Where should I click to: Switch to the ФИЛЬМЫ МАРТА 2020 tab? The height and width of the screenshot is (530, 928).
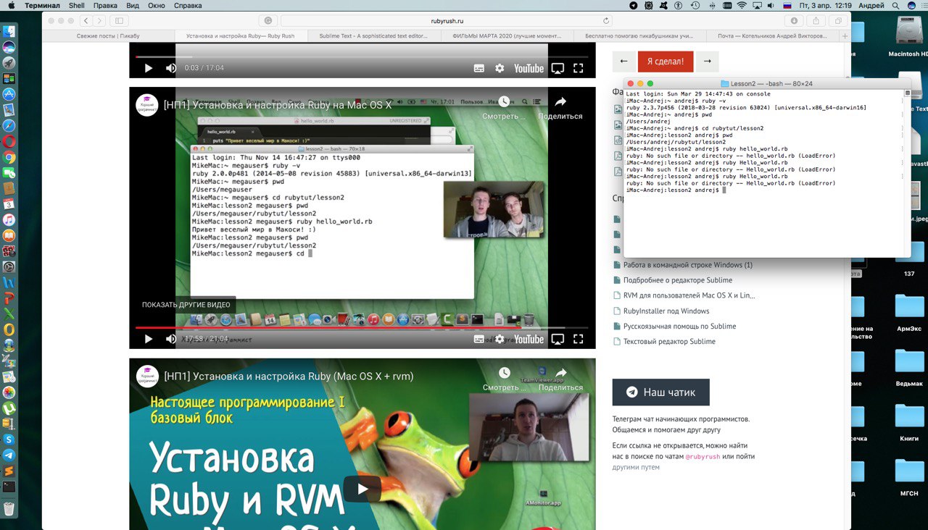[506, 35]
